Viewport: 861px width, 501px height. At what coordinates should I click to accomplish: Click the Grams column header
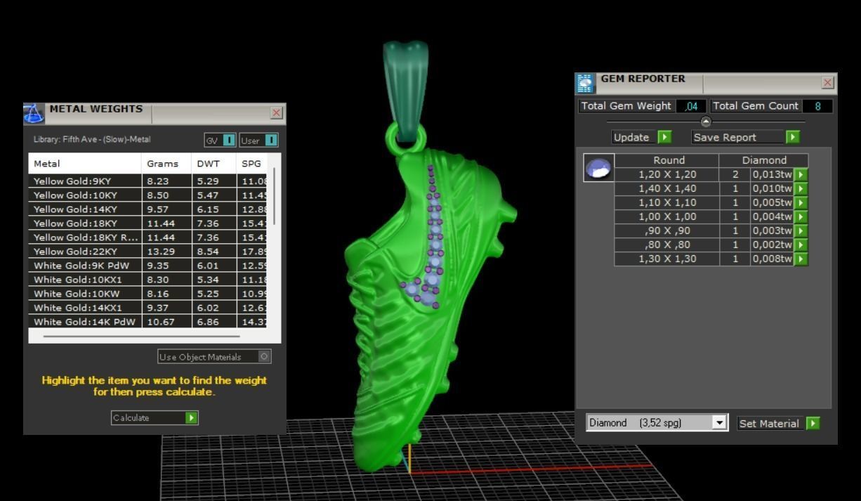click(x=166, y=164)
